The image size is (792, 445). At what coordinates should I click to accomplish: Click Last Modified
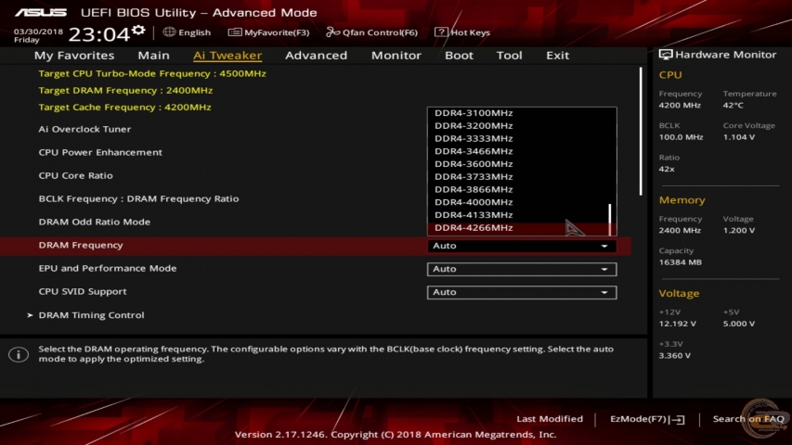[x=550, y=419]
